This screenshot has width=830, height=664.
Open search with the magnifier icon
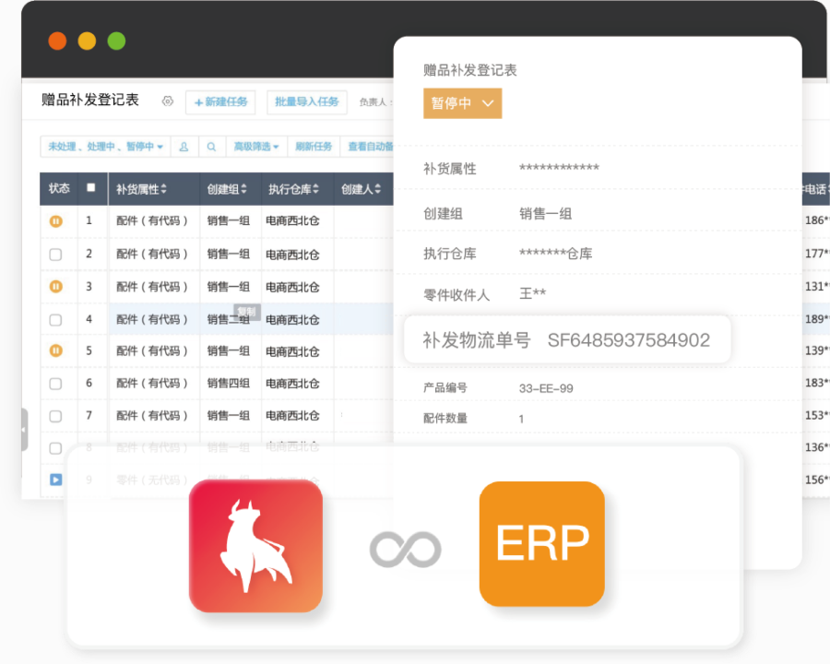211,147
